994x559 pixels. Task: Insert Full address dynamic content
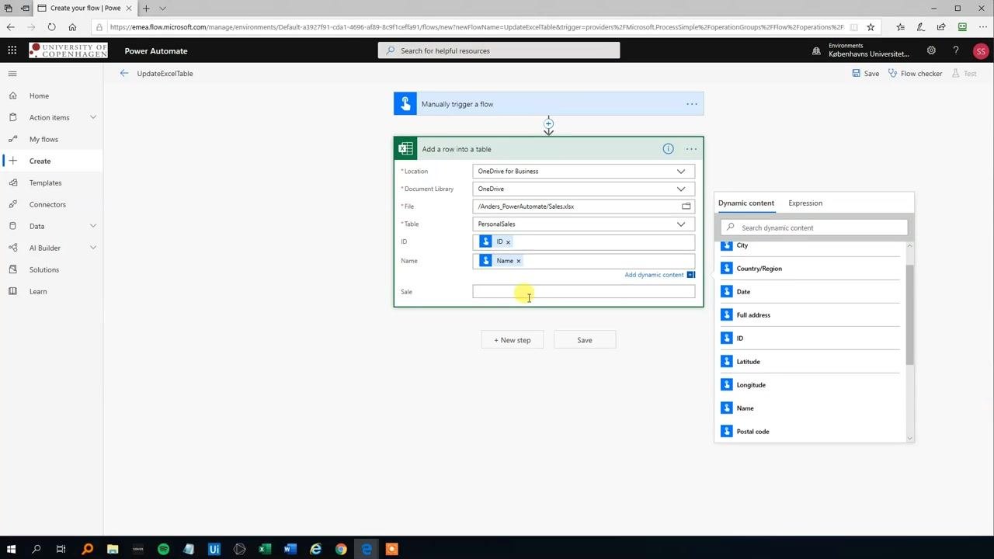811,315
